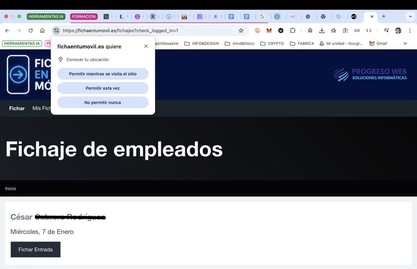Click the location pin icon in the permission dialog
Viewport: 417px width, 269px height.
click(x=61, y=59)
